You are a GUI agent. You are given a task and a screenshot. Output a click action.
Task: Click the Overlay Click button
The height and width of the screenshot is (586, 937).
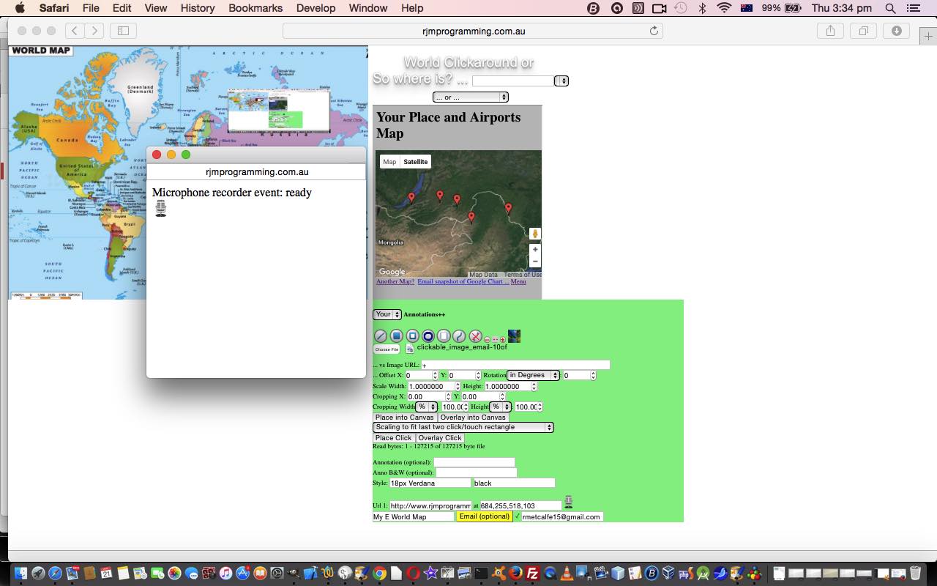click(x=440, y=438)
